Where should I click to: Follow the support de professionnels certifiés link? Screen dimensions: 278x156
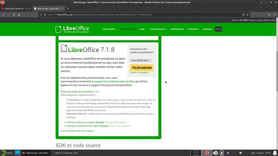(113, 81)
